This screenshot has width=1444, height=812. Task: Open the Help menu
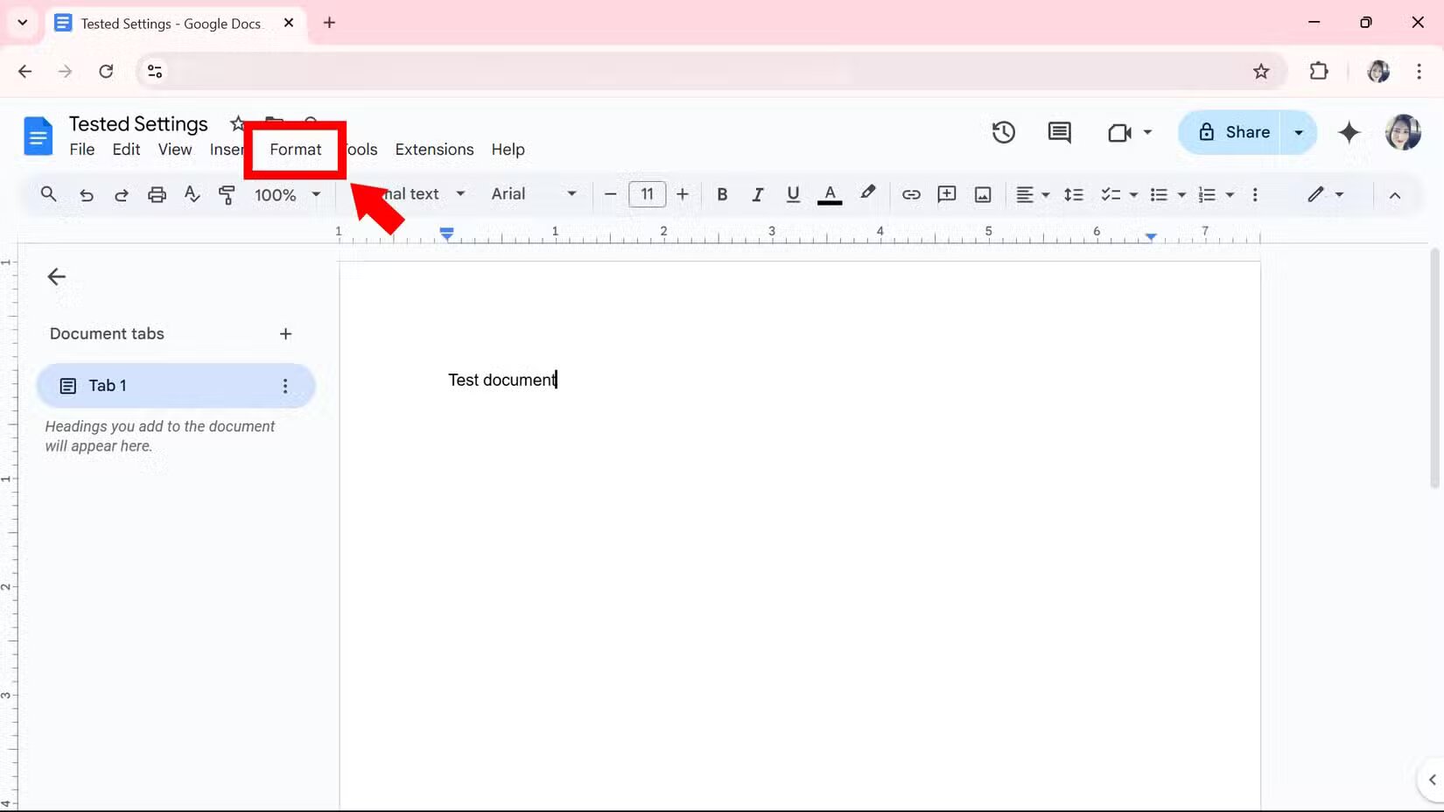coord(508,150)
